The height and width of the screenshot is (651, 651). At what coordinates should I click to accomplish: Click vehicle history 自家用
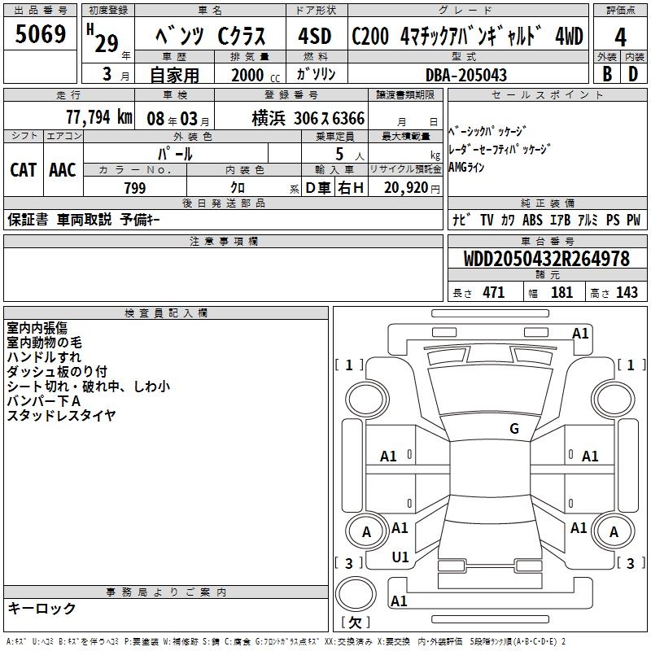click(x=174, y=75)
